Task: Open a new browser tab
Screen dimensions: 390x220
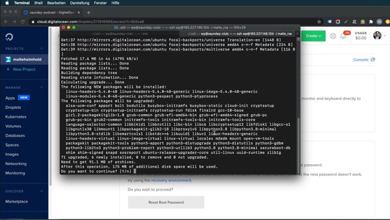Action: pos(89,12)
